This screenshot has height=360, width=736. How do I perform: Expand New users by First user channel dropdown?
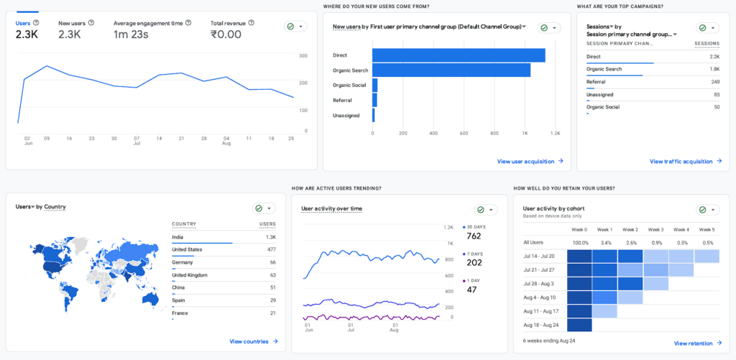coord(524,27)
